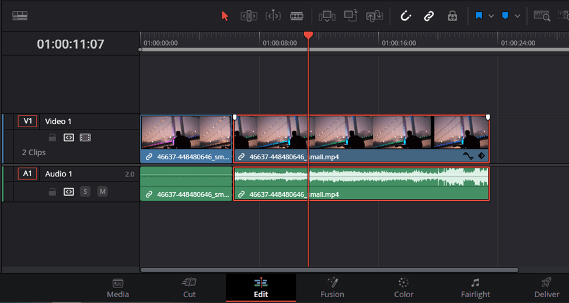
Task: Select the second audio clip waveform on A1
Action: coord(361,177)
